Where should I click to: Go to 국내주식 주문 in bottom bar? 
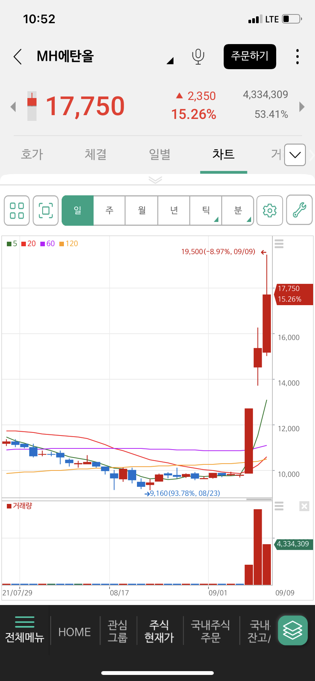pyautogui.click(x=210, y=631)
